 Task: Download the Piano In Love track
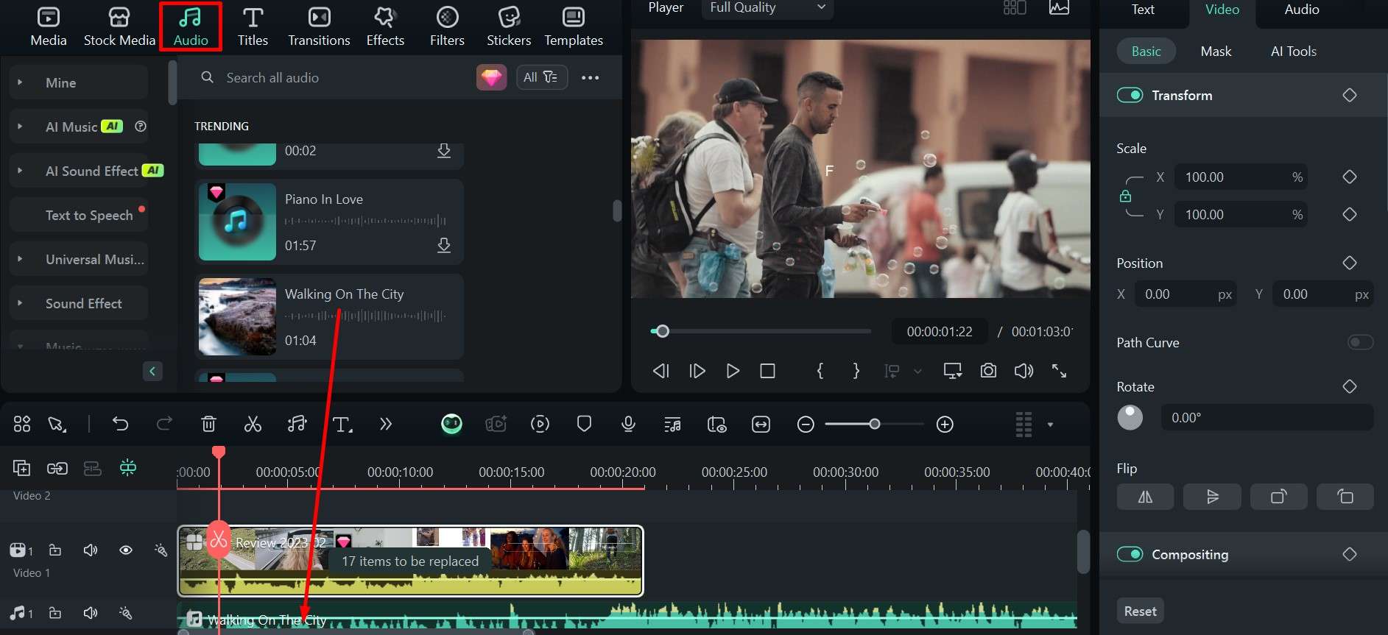point(443,245)
